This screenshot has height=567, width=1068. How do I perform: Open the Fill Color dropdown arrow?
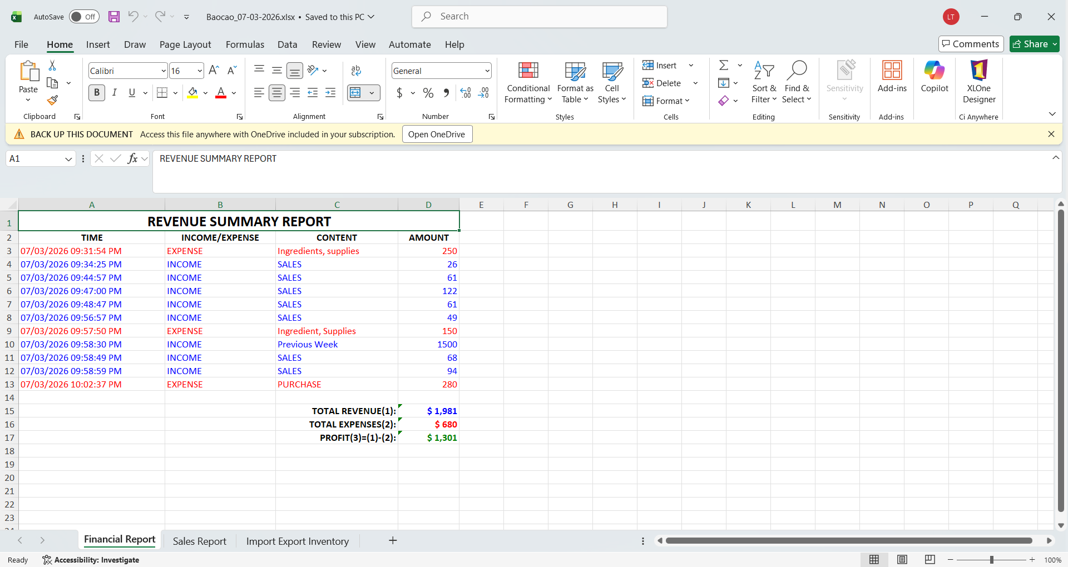(x=205, y=93)
